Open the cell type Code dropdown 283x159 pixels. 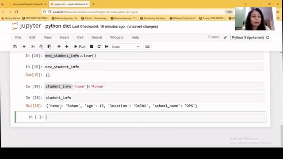point(126,47)
